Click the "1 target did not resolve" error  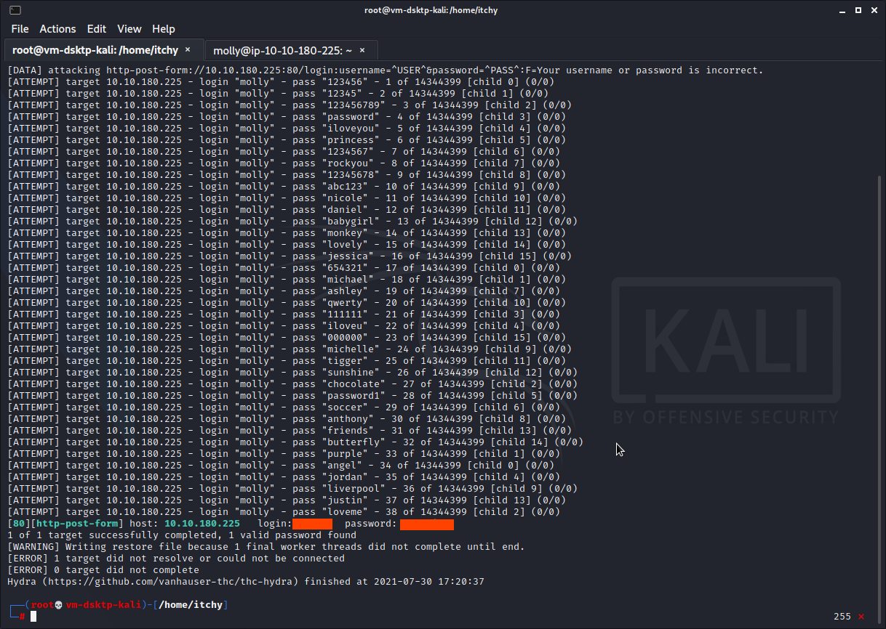(x=176, y=559)
